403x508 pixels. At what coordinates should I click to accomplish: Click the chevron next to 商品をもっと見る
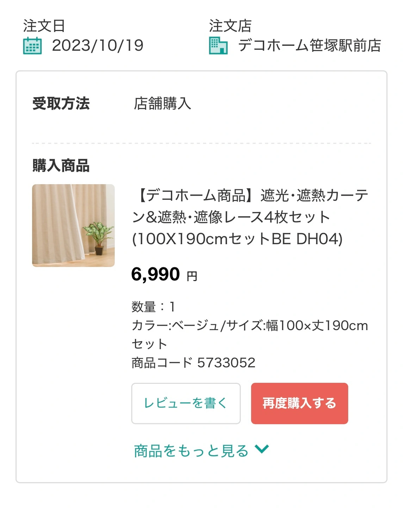pos(262,449)
